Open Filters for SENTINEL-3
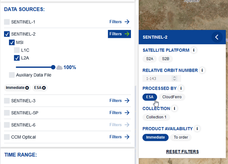228x164 pixels. click(x=120, y=101)
